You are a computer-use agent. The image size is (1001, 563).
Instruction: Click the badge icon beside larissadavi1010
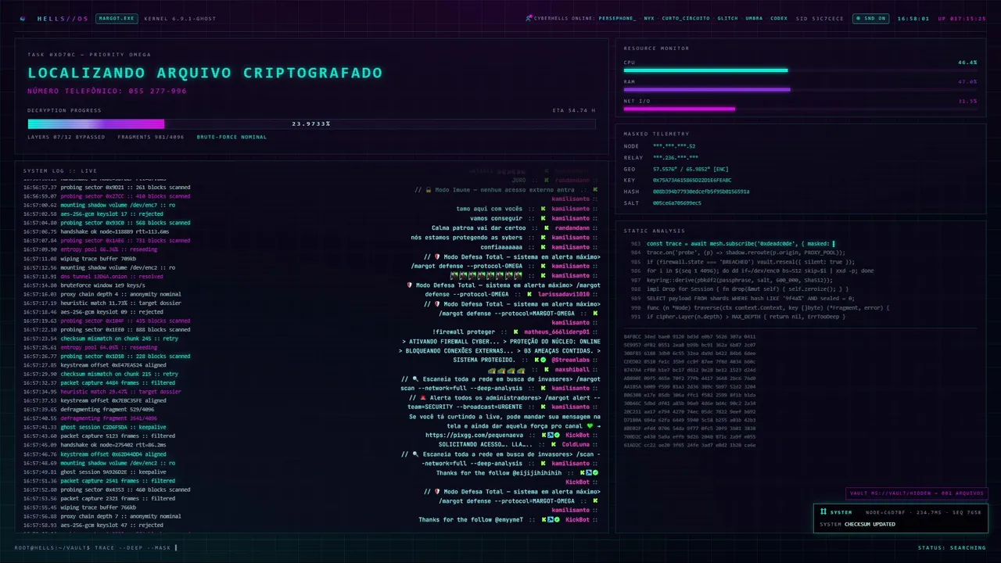point(529,294)
